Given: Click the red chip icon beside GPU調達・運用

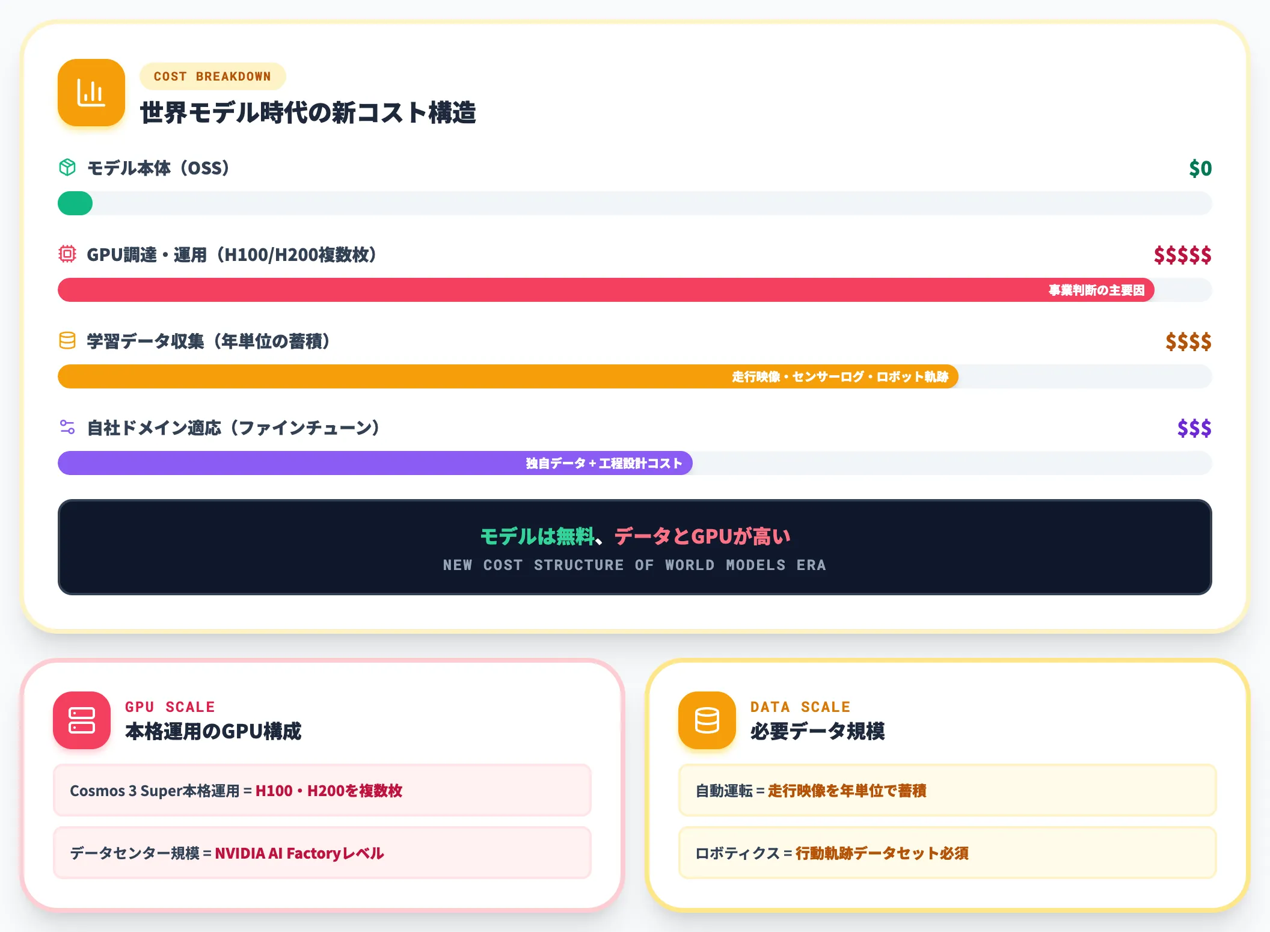Looking at the screenshot, I should coord(67,254).
